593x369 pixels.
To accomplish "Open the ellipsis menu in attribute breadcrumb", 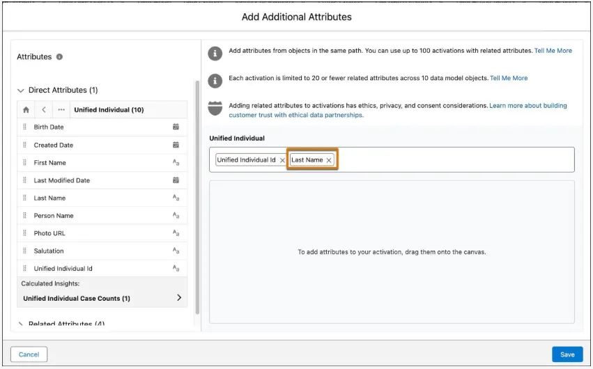I will point(61,110).
